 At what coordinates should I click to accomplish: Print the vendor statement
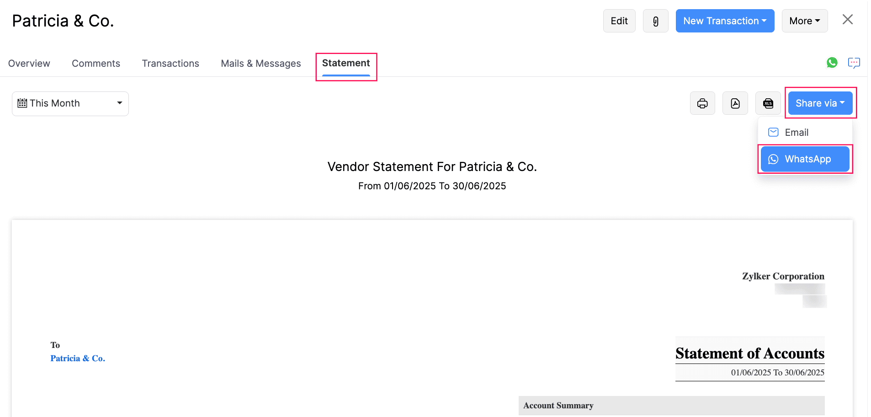(x=702, y=103)
